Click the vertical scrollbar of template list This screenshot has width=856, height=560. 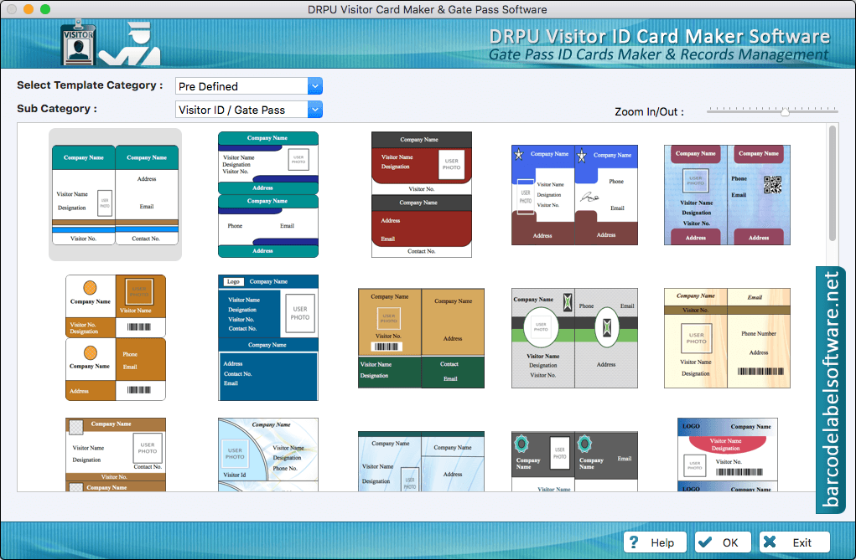coord(832,182)
